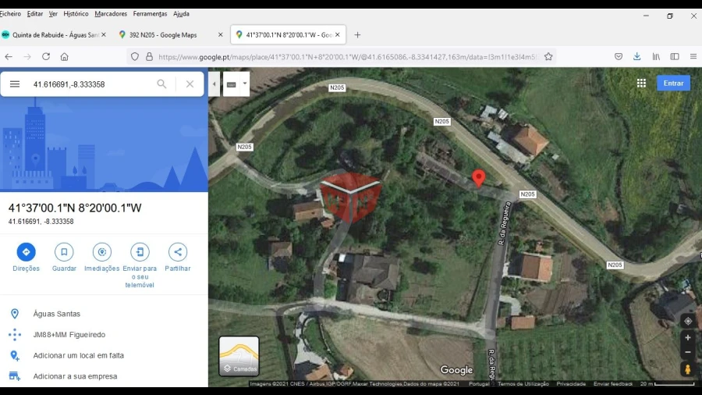Click the search magnifier icon
Viewport: 702px width, 395px height.
coord(161,84)
